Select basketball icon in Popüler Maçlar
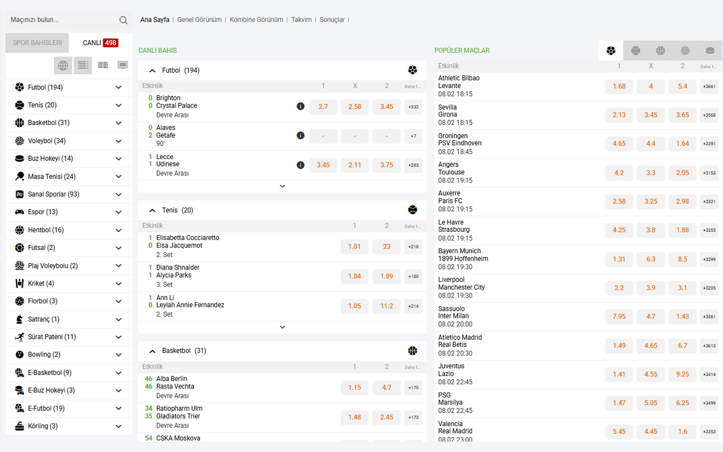The width and height of the screenshot is (723, 452). 660,51
